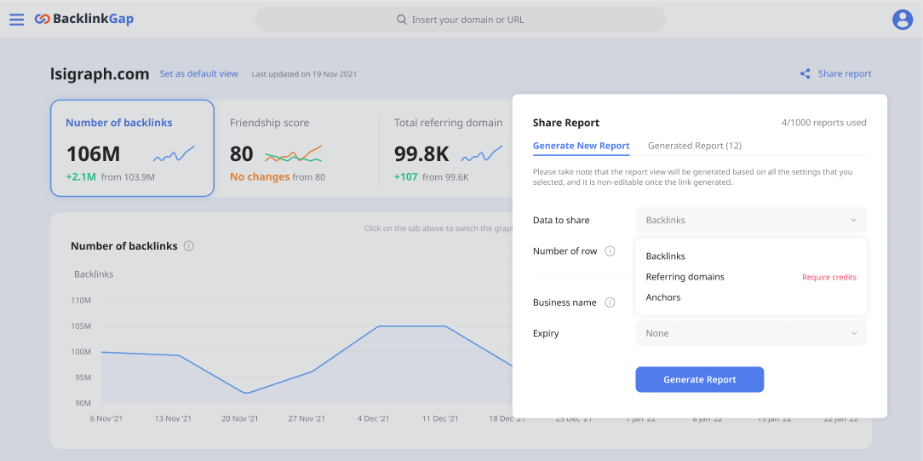Screen dimensions: 923x461
Task: Click the +107 change value
Action: (x=406, y=176)
